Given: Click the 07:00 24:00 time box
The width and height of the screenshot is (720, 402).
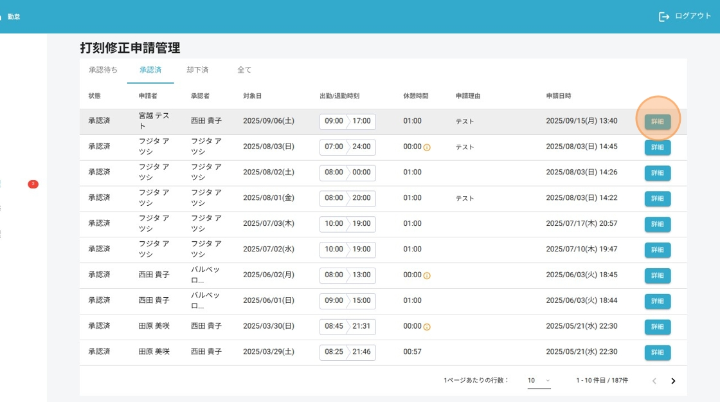Looking at the screenshot, I should pos(348,147).
